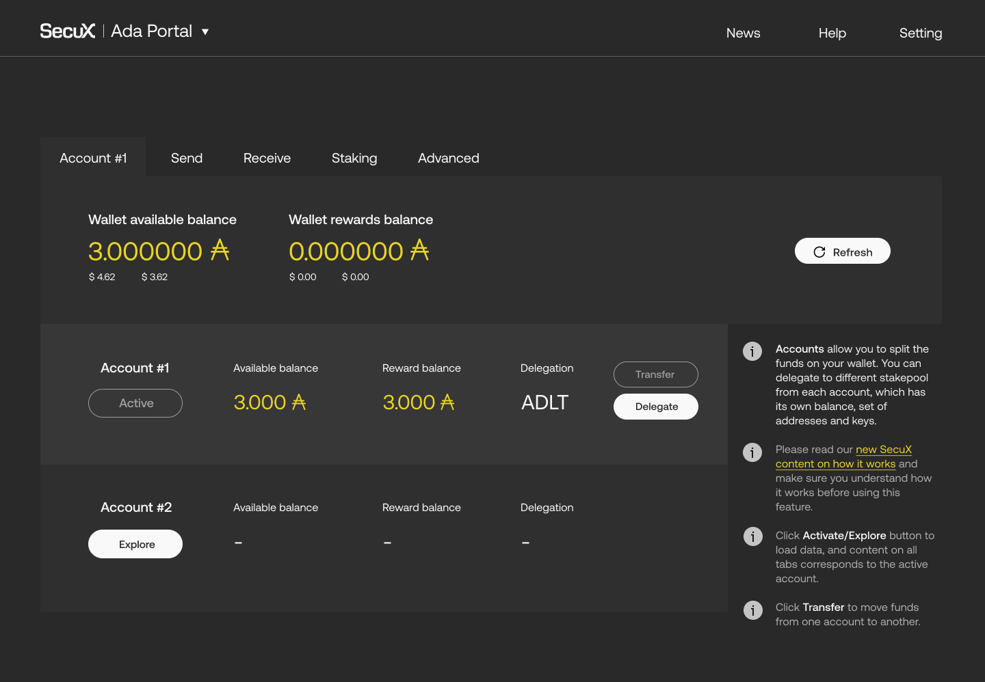
Task: Click the SecuX logo
Action: [67, 31]
